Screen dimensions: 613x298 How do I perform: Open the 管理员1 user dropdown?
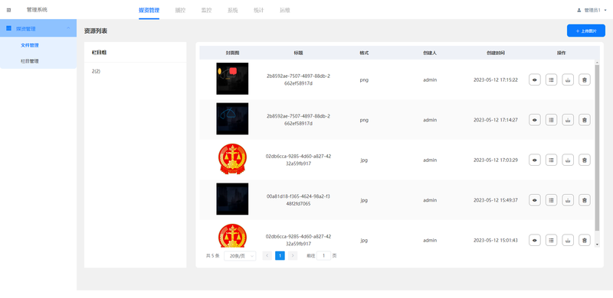pyautogui.click(x=592, y=10)
